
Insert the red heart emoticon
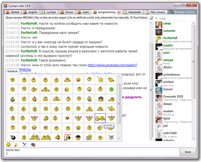click(x=67, y=118)
